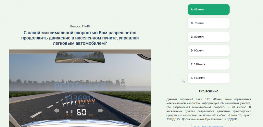Pick answer F. 140км/ч.
Screen dimensions: 263x127
pyautogui.click(x=209, y=78)
